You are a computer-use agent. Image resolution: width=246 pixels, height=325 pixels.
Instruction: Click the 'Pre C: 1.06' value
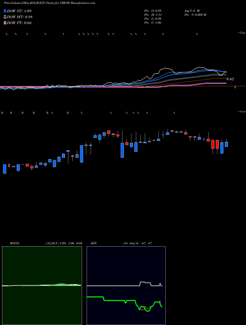pyautogui.click(x=153, y=23)
